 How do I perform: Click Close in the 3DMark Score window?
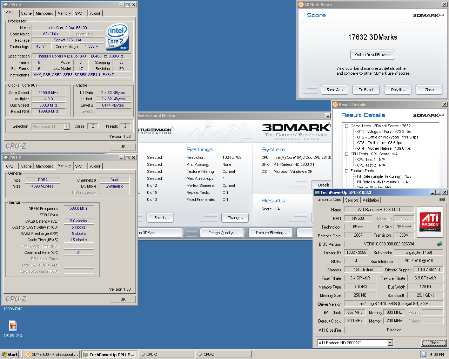429,90
